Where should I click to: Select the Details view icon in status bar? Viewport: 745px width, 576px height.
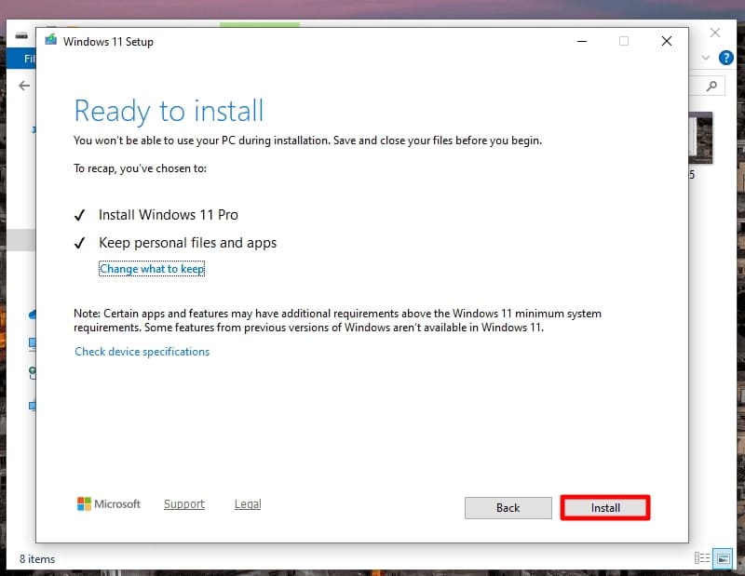click(x=701, y=557)
